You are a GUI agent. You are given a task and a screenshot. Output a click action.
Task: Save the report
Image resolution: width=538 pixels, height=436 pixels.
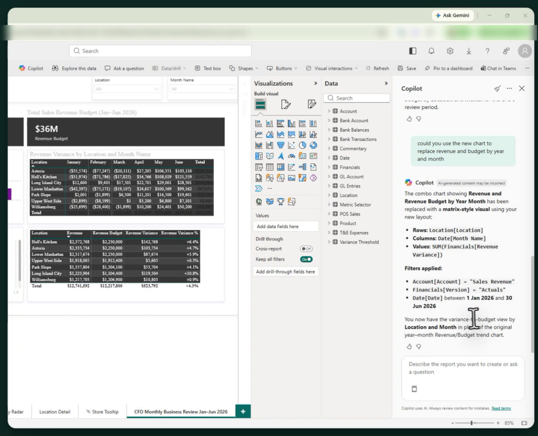(x=407, y=68)
